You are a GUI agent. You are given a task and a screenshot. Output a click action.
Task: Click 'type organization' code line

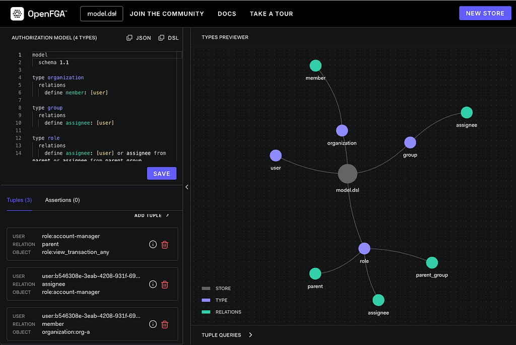coord(58,78)
